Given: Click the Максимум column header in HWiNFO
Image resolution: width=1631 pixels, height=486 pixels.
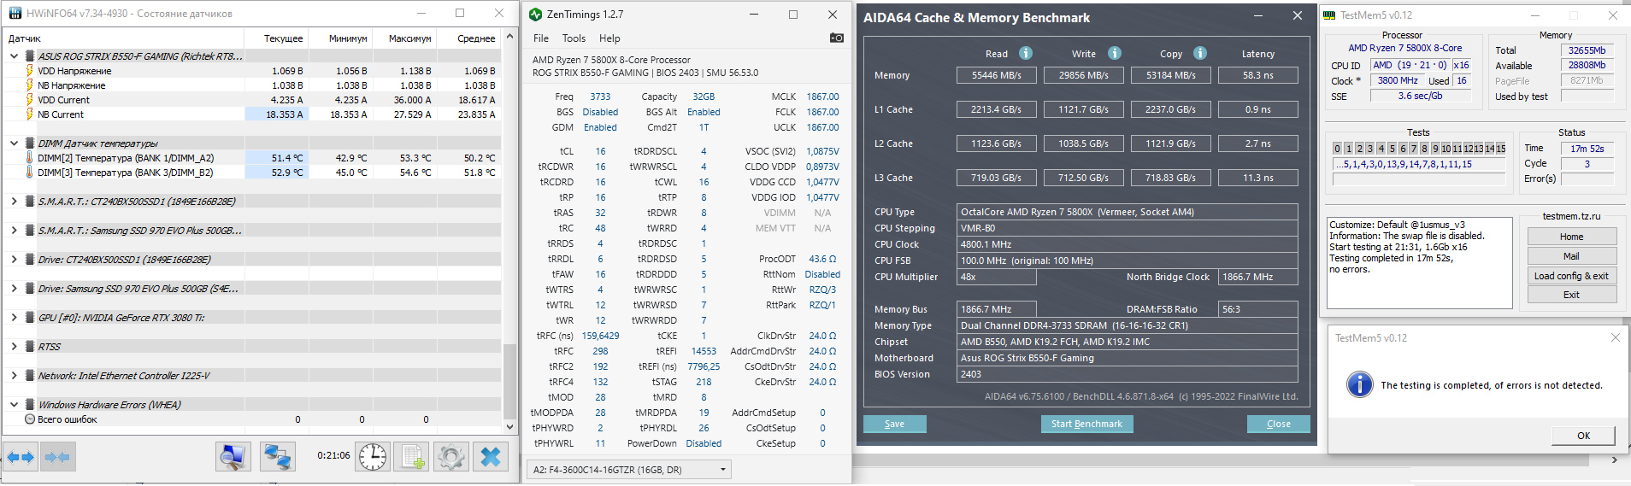Looking at the screenshot, I should pos(404,38).
